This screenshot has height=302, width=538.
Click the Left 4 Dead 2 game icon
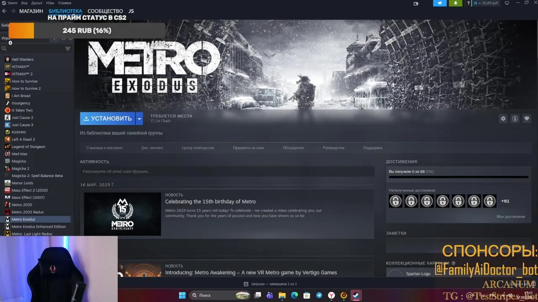(7, 139)
